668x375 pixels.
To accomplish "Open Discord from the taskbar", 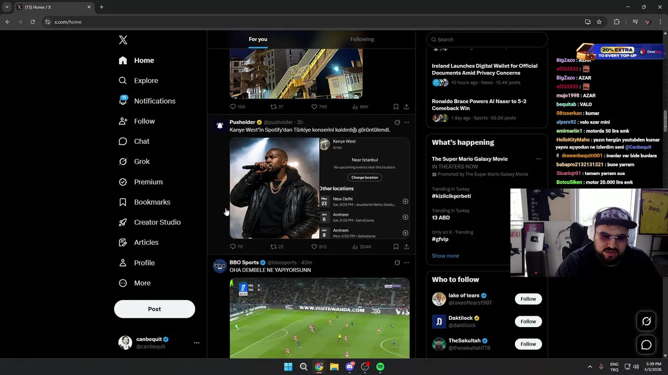I will [350, 367].
